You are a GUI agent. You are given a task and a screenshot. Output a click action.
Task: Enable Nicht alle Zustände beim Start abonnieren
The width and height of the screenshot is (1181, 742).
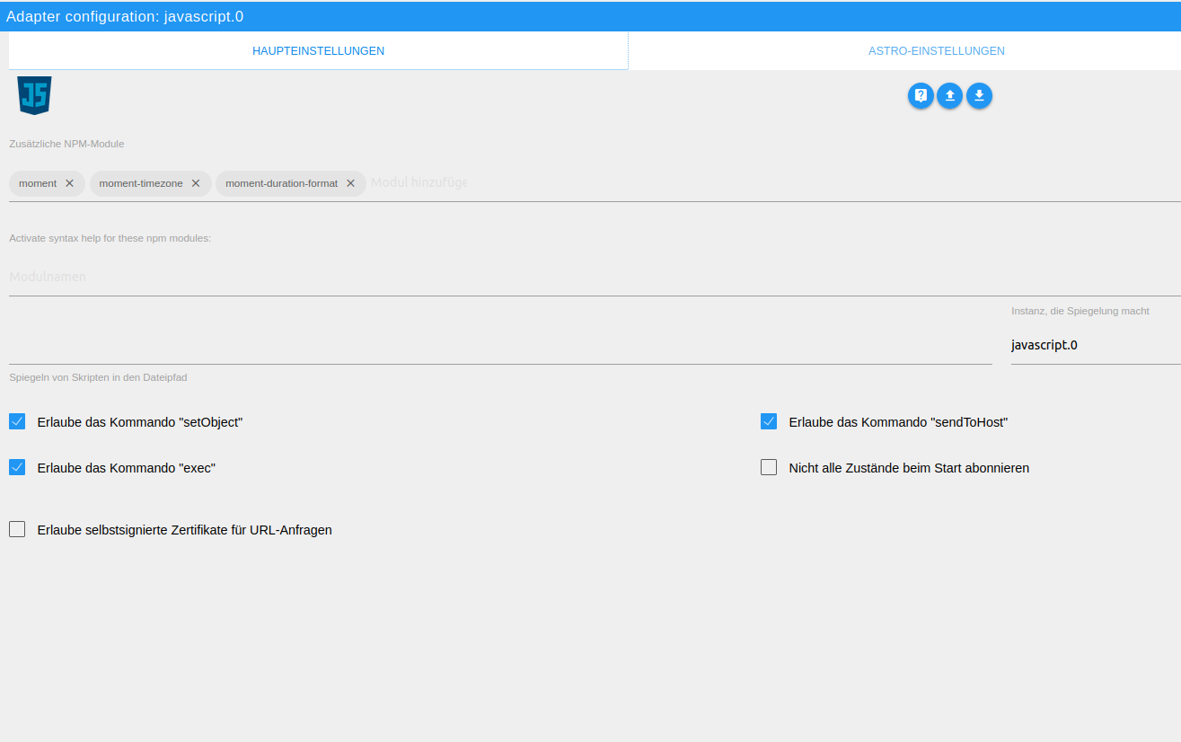[x=769, y=467]
